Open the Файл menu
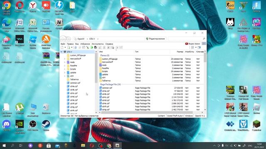Image resolution: width=266 pixels, height=149 pixels. click(x=63, y=44)
